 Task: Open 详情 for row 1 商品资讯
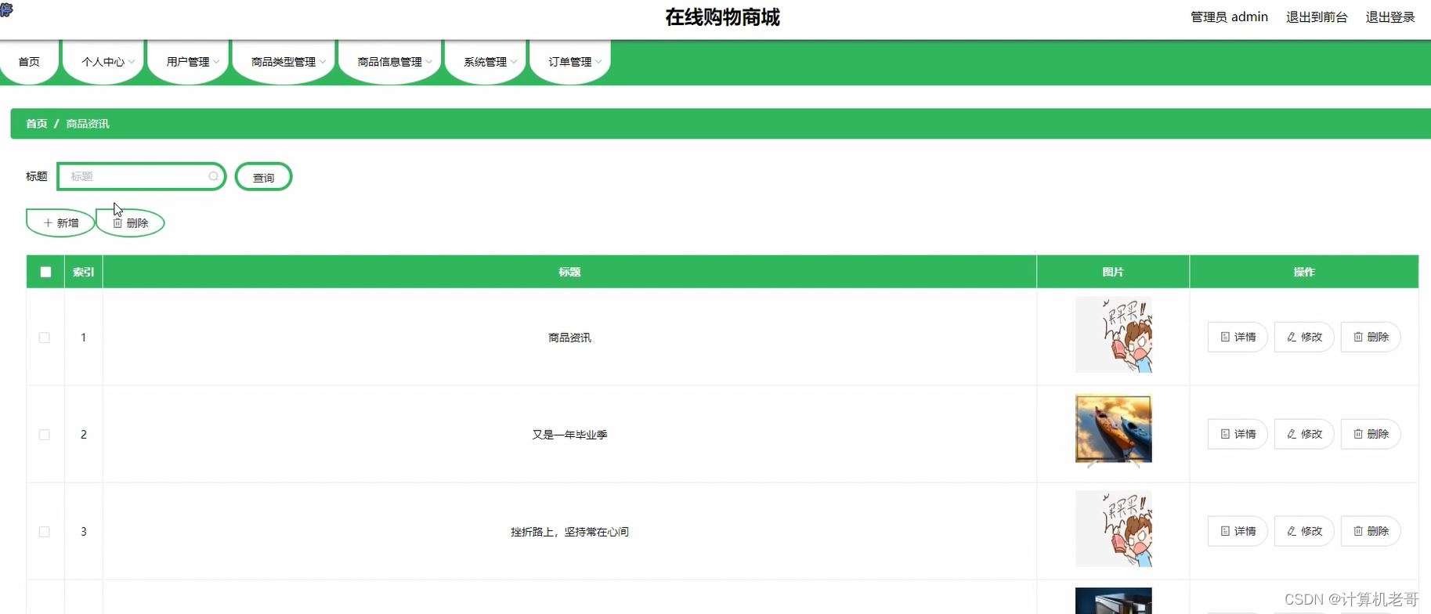click(1238, 337)
